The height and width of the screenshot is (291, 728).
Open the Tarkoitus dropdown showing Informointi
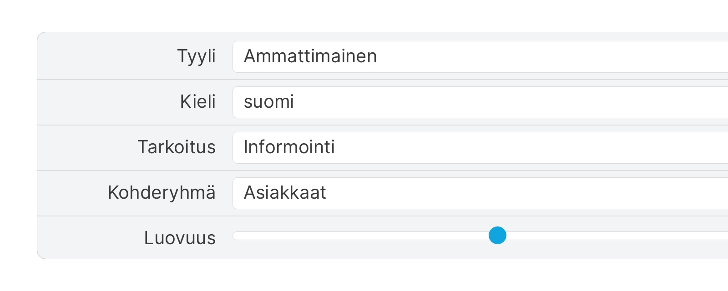coord(409,147)
